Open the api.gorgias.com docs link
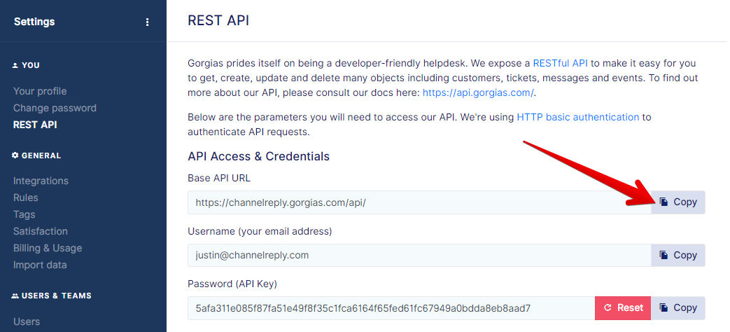This screenshot has width=730, height=332. click(478, 92)
